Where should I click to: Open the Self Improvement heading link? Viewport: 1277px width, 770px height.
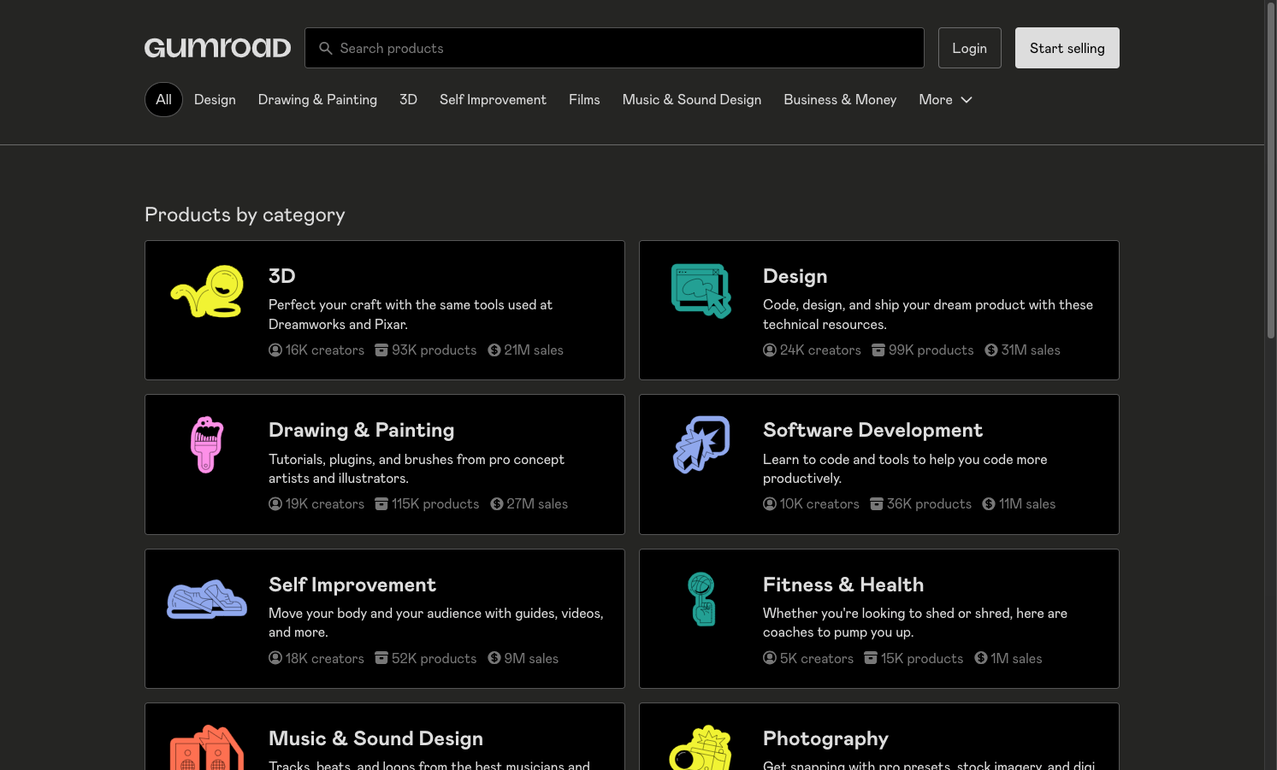[x=352, y=585]
